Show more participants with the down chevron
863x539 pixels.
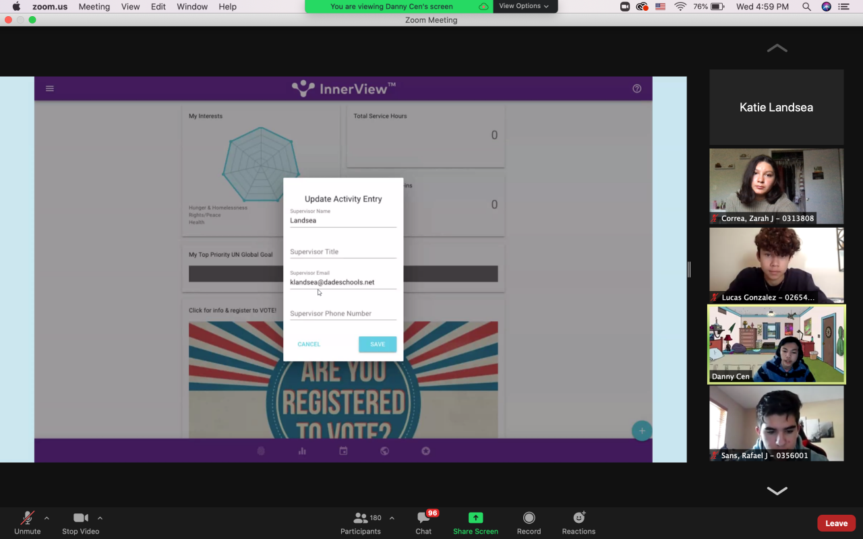coord(777,490)
